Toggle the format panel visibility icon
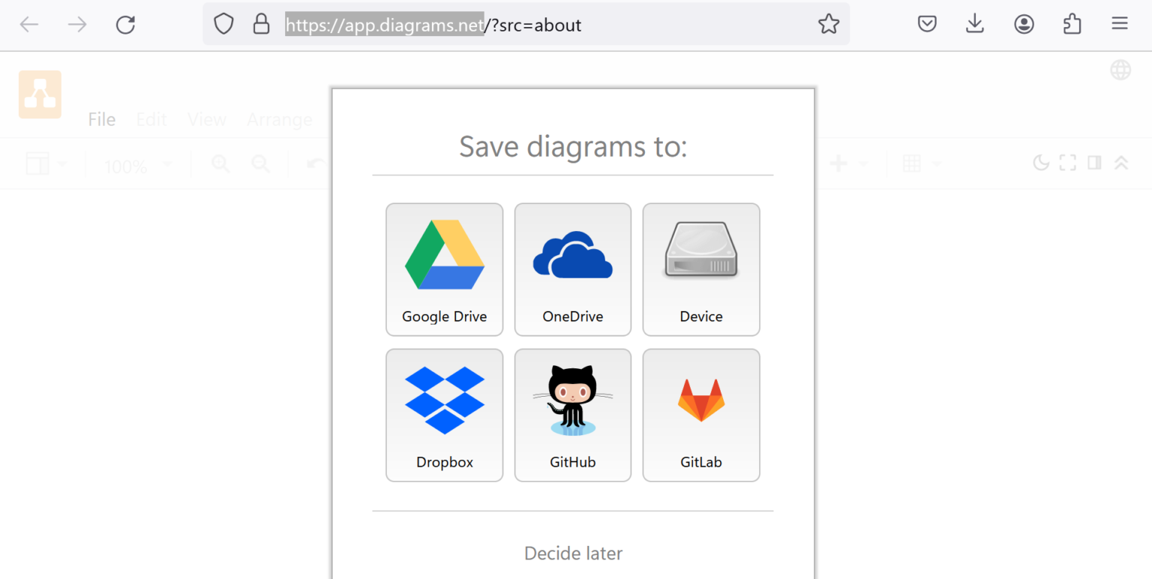The height and width of the screenshot is (579, 1152). [1094, 162]
